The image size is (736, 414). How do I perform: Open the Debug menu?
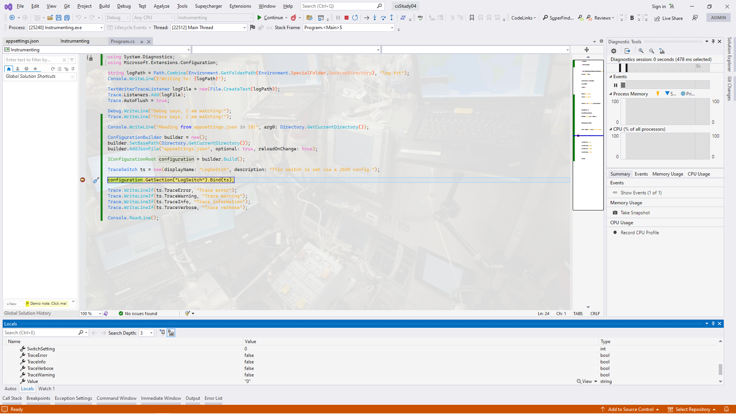[x=124, y=6]
